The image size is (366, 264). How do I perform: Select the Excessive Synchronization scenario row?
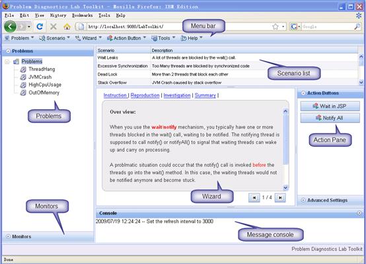227,66
